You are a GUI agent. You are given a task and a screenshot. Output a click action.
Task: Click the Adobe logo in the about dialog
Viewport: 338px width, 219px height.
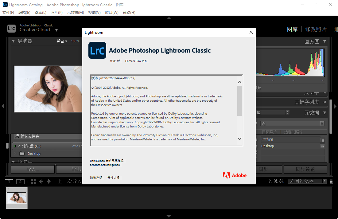tap(235, 175)
